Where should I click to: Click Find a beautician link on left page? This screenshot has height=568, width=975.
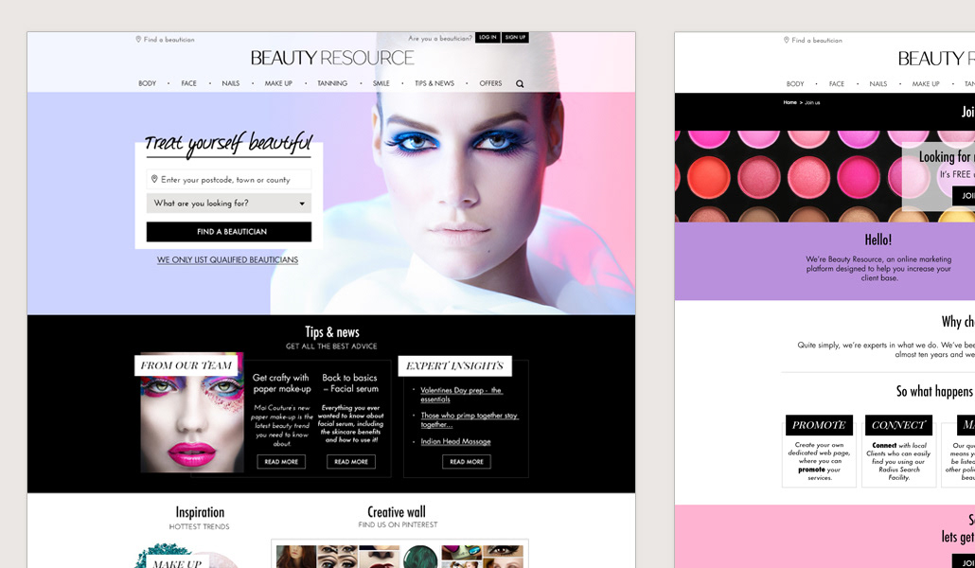tap(168, 39)
